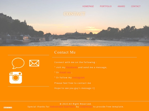Click the envelope email icon
Screen dimensions: 149x111
pyautogui.click(x=34, y=63)
